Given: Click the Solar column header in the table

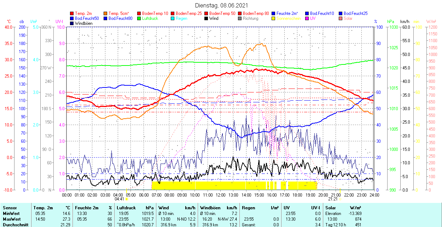Looking at the screenshot, I should (331, 208).
